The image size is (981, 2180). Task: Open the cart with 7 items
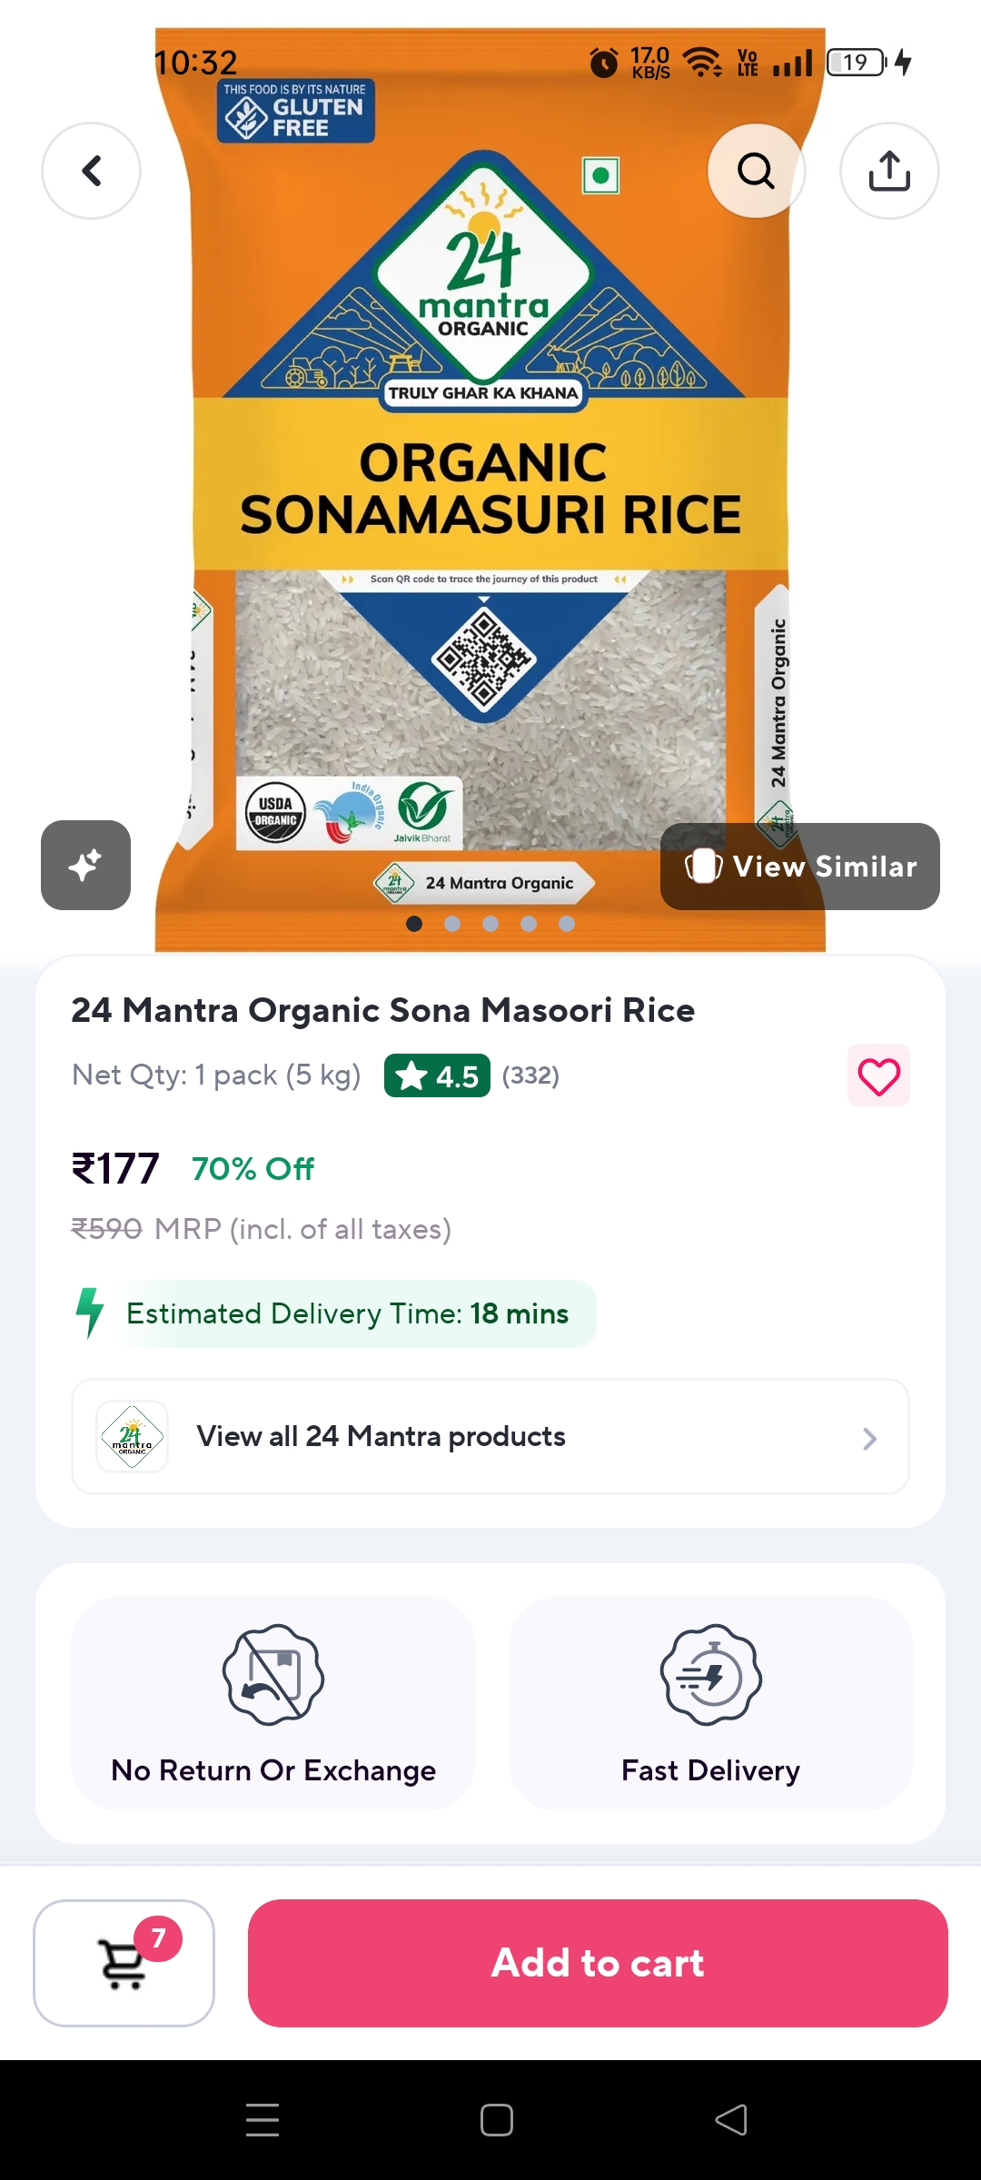[x=124, y=1963]
